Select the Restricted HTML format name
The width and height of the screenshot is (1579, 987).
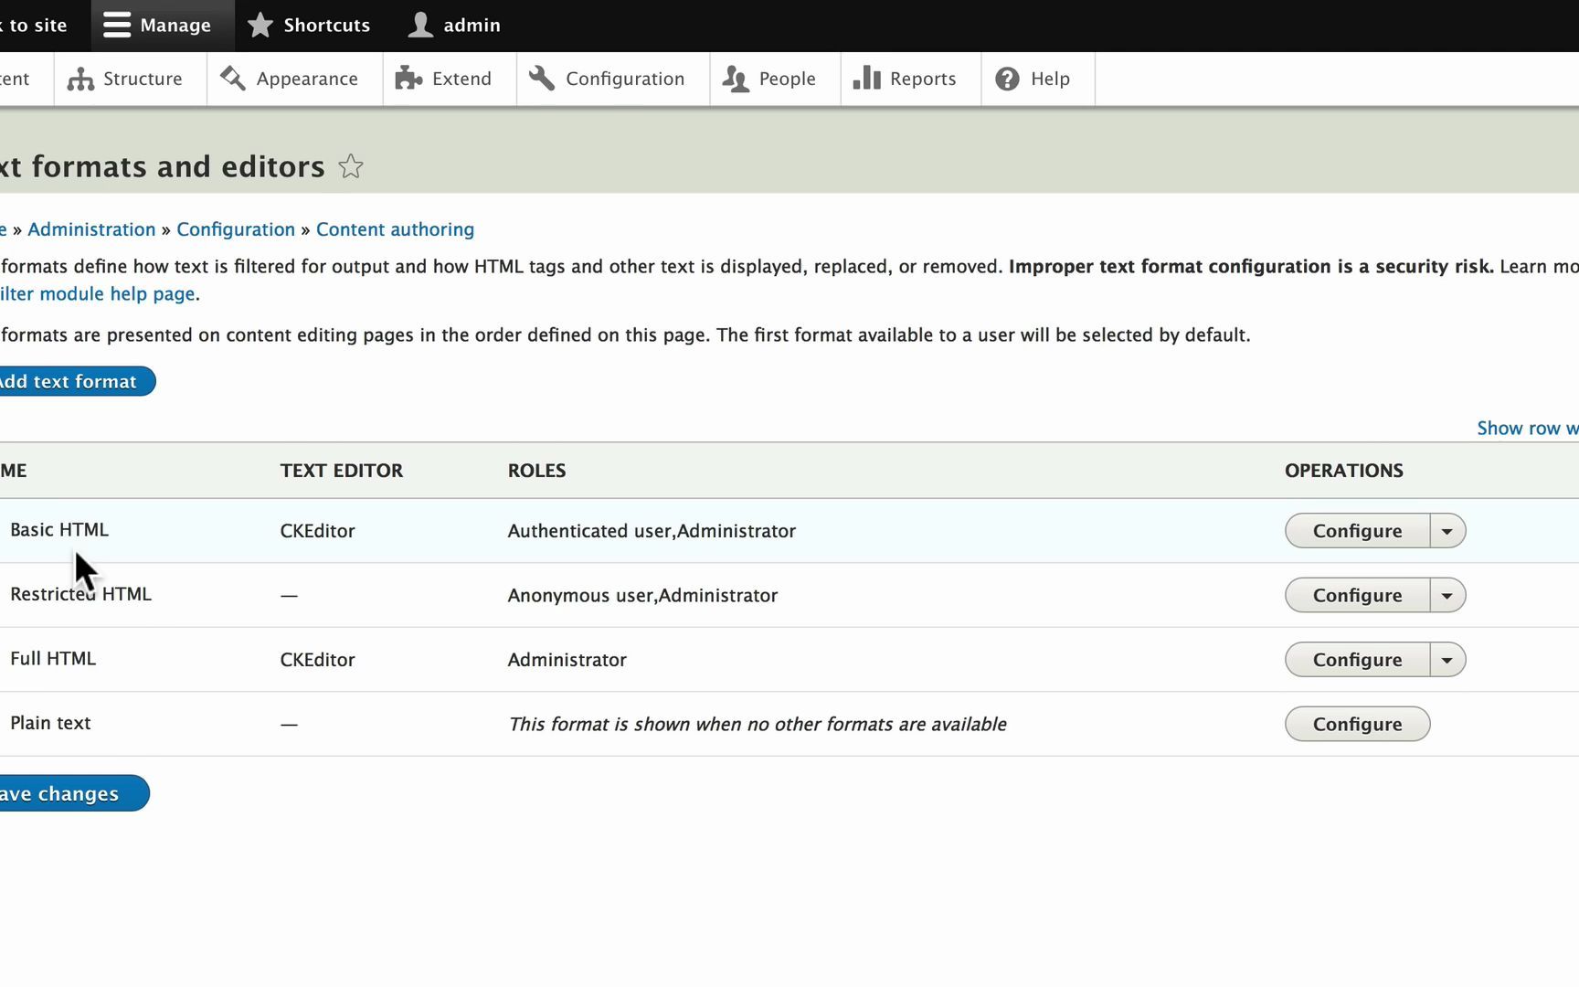pyautogui.click(x=80, y=594)
